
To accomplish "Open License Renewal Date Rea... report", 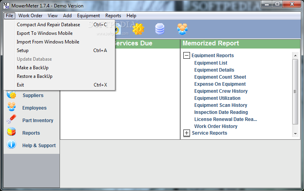I will [x=226, y=119].
